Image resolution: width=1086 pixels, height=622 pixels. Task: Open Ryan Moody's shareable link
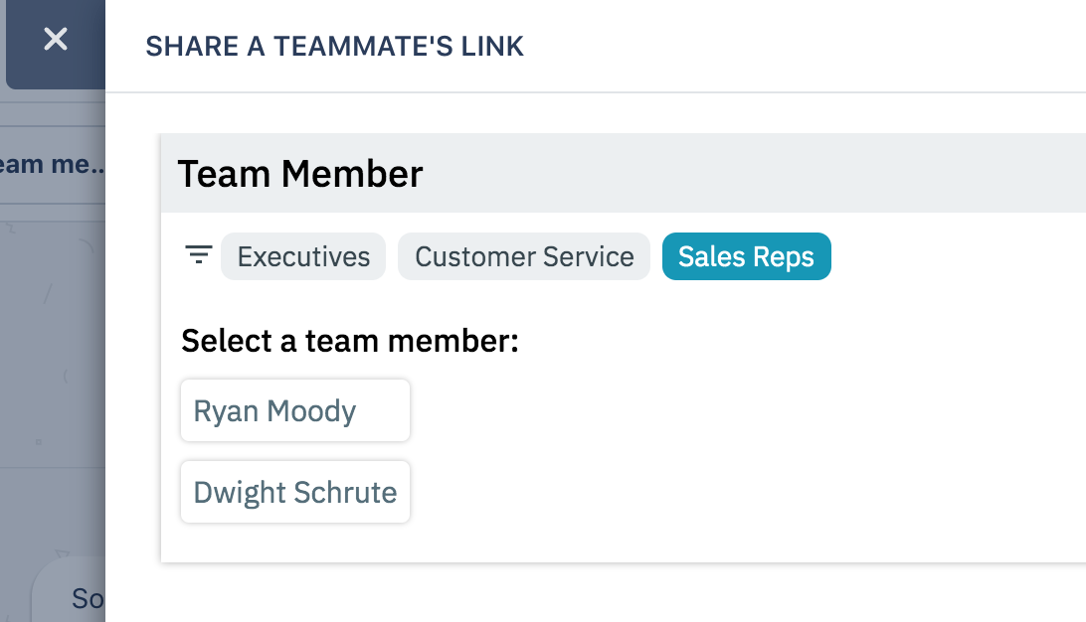click(295, 410)
